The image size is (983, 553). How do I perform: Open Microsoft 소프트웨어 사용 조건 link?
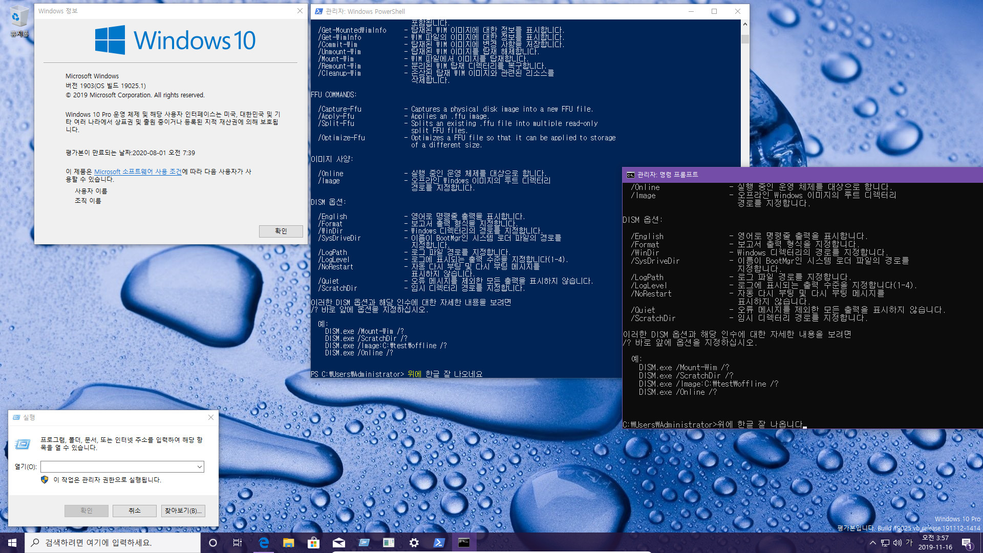[x=138, y=172]
